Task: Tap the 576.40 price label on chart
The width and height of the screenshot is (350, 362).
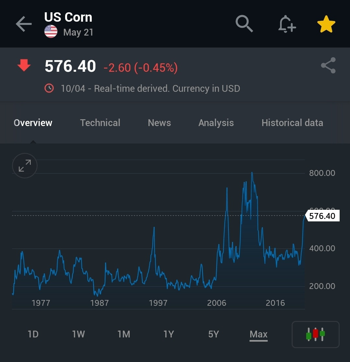Action: click(x=322, y=216)
